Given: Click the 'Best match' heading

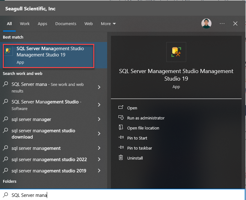Looking at the screenshot, I should pos(13,37).
